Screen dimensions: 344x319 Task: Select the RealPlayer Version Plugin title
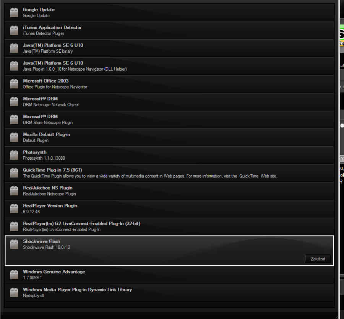50,206
